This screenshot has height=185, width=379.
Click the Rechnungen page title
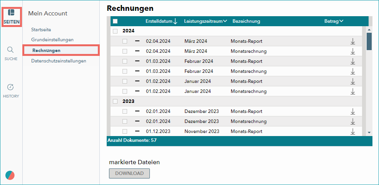click(130, 8)
